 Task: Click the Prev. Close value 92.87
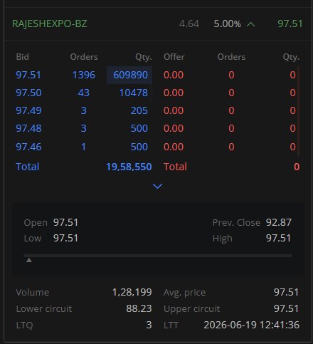278,222
